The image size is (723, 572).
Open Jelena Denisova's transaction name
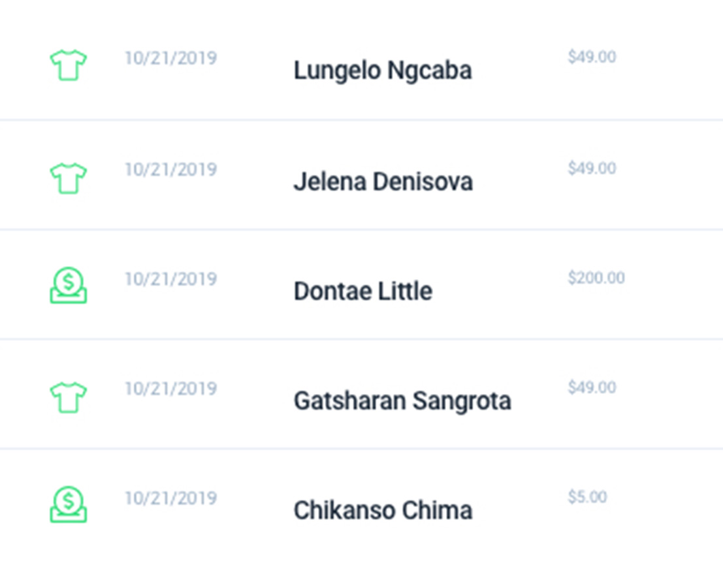tap(383, 181)
